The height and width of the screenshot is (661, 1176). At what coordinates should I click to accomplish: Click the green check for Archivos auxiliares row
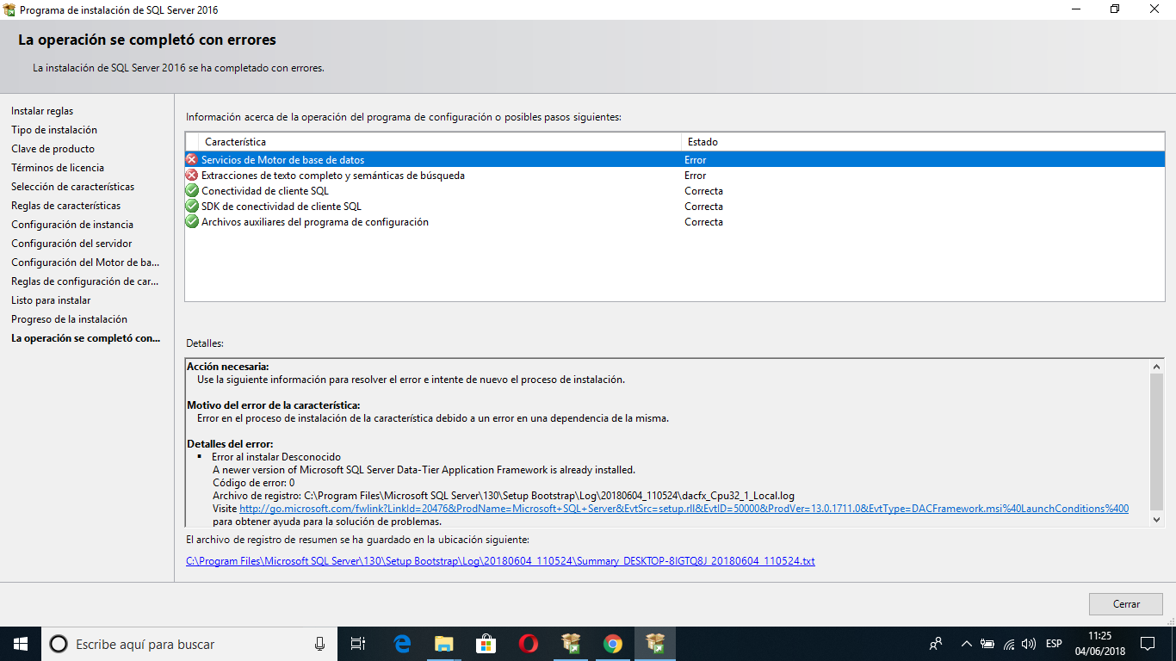(192, 222)
